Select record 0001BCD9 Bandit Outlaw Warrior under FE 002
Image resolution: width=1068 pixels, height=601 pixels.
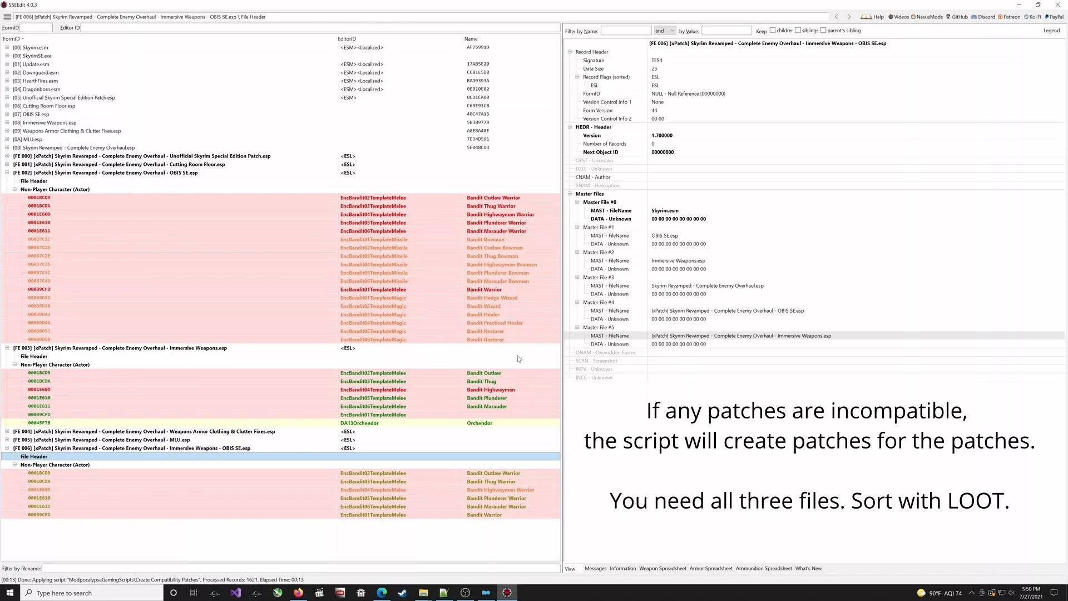click(x=280, y=198)
